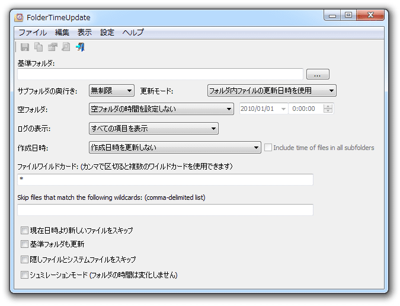The image size is (400, 306).
Task: Click the blue exit-door toolbar icon
Action: click(x=80, y=47)
